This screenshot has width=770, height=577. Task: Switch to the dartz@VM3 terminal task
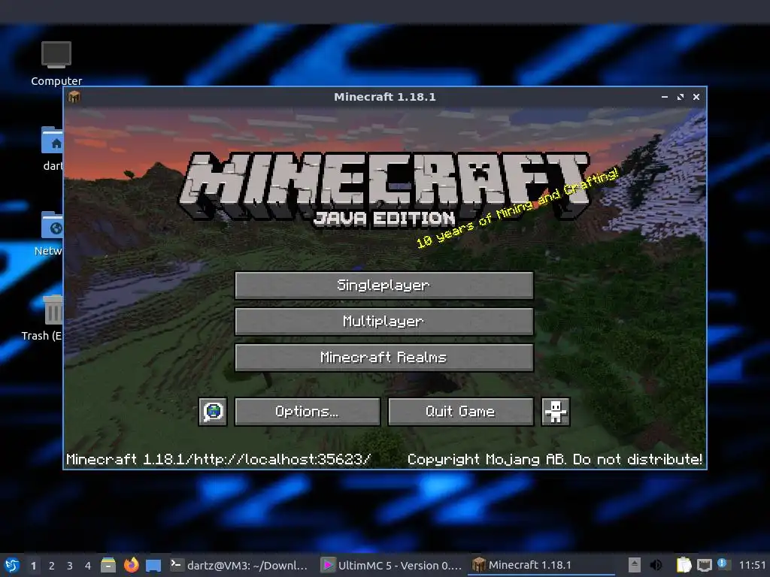[241, 565]
